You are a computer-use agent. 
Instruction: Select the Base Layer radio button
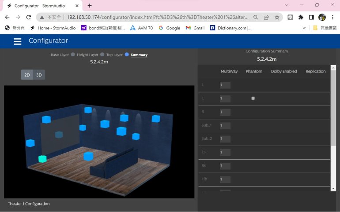point(73,55)
